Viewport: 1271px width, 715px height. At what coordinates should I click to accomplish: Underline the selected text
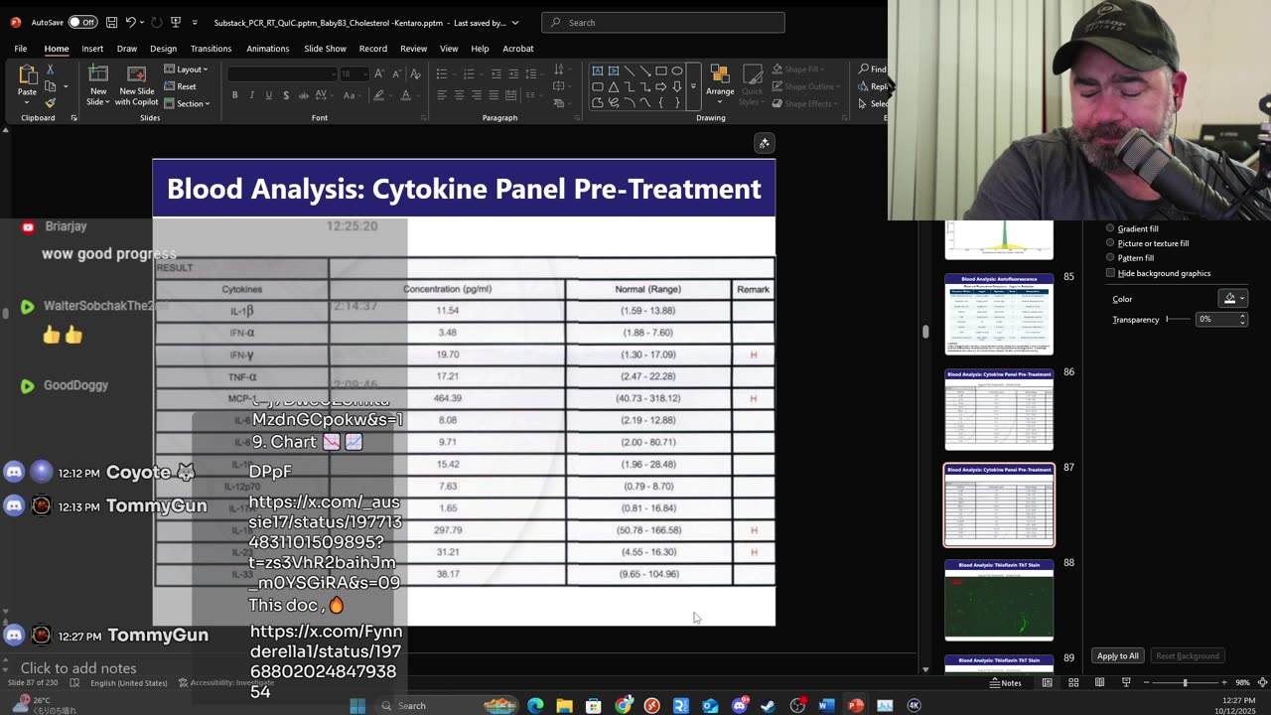tap(268, 95)
